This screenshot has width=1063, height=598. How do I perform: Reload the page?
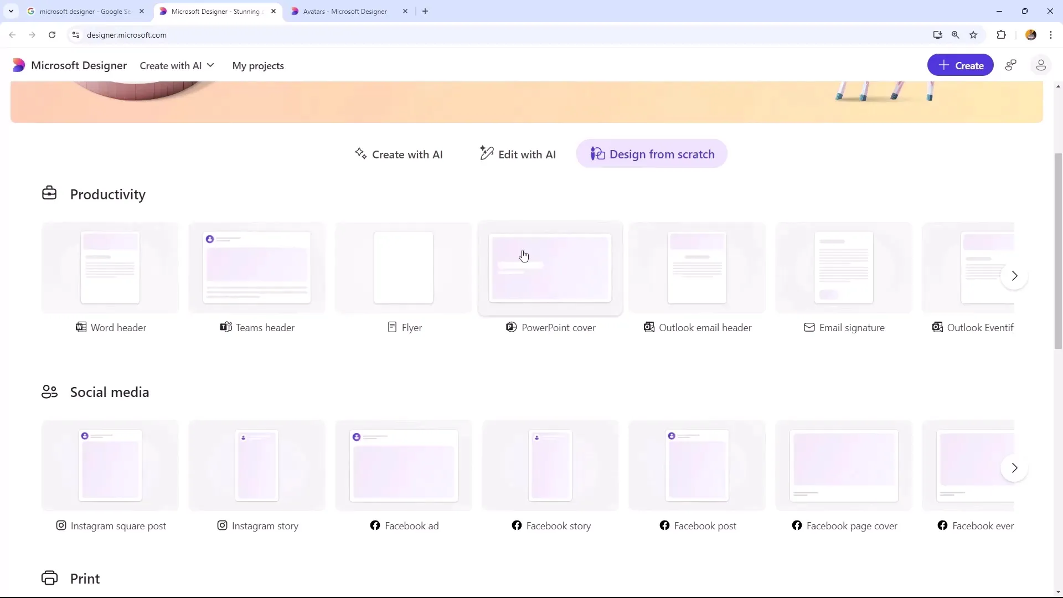coord(52,35)
